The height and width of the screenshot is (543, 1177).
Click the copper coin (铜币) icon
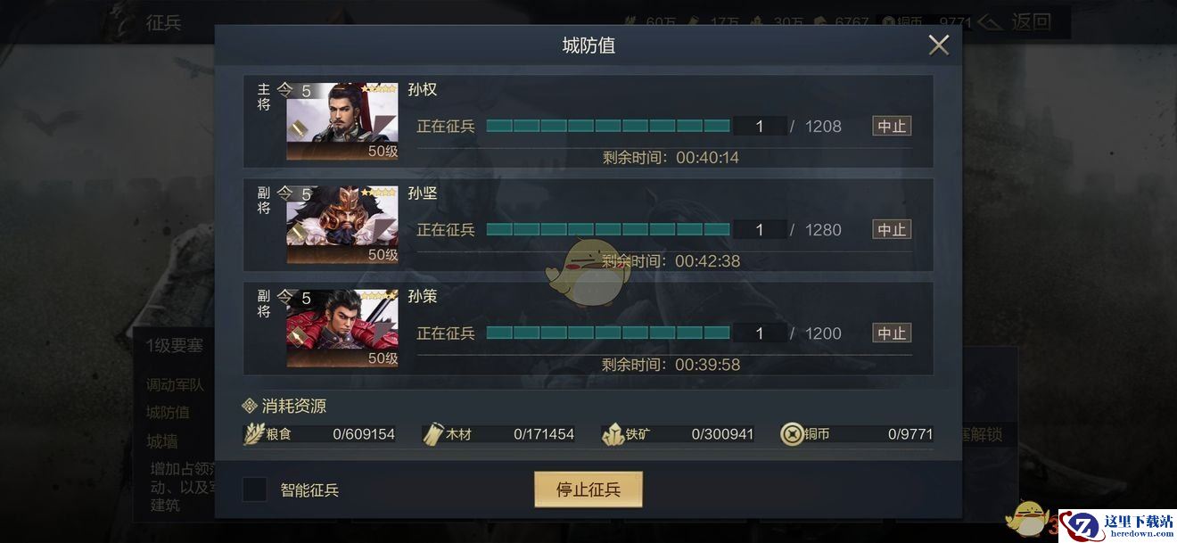pyautogui.click(x=792, y=434)
